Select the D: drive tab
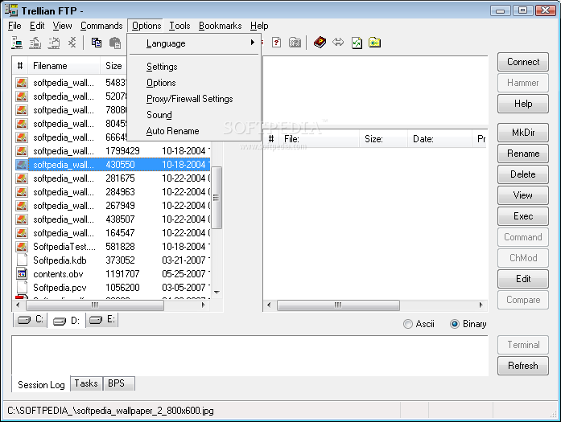The height and width of the screenshot is (422, 561). tap(66, 321)
